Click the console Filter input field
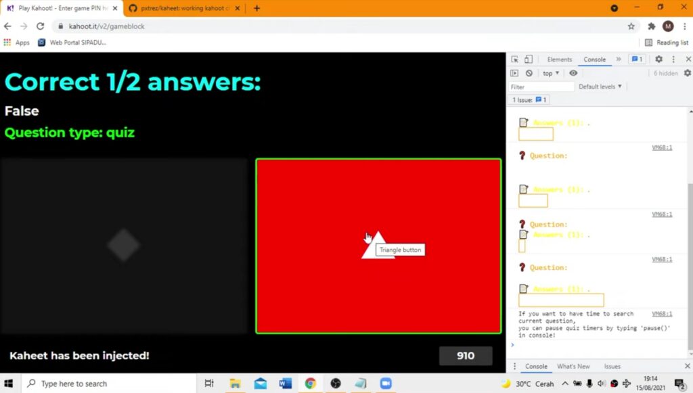 [541, 87]
